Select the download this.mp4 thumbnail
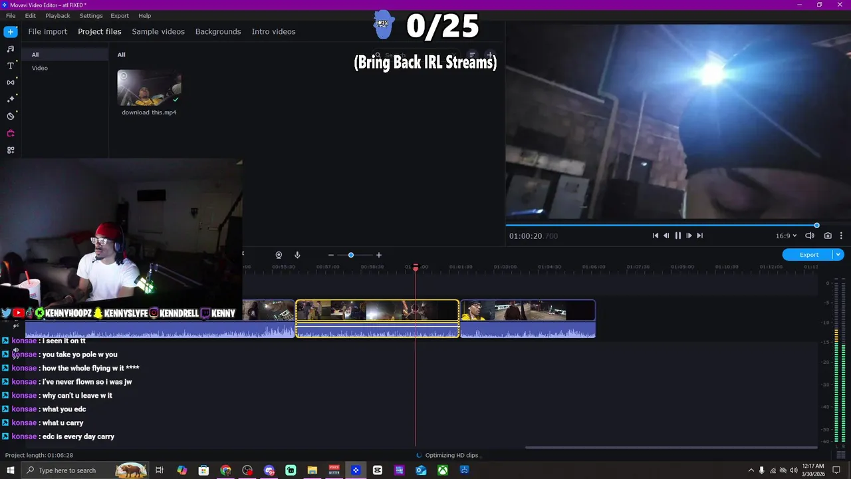Screen dimensions: 851x479 click(x=149, y=88)
